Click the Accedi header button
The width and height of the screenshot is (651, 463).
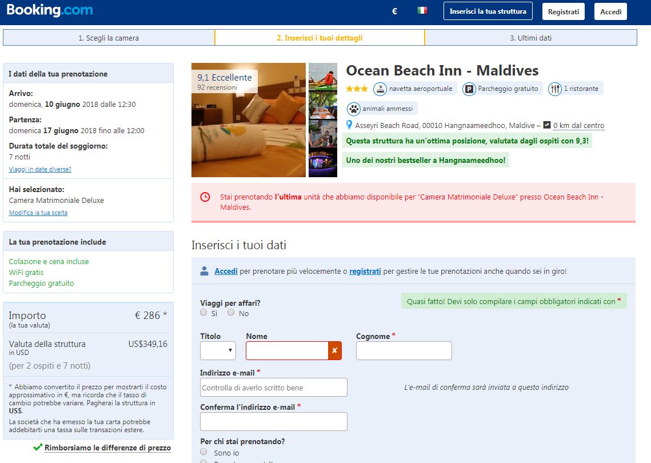(x=611, y=11)
